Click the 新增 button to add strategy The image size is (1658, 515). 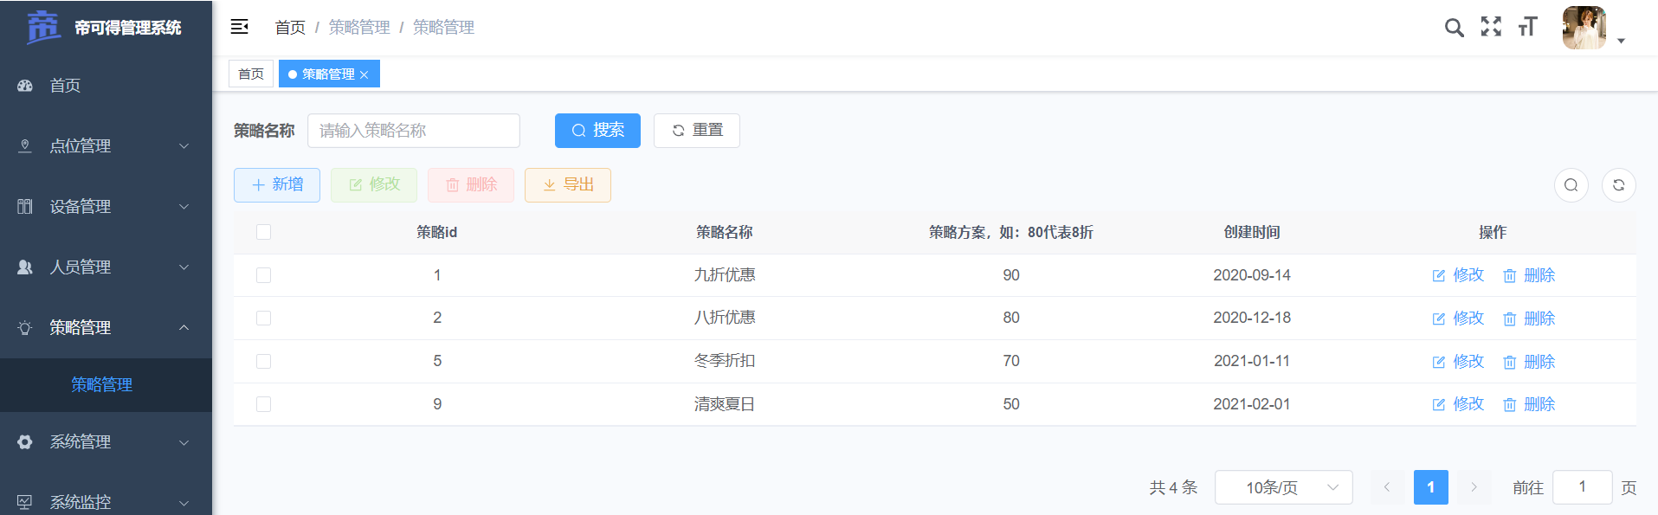click(277, 185)
